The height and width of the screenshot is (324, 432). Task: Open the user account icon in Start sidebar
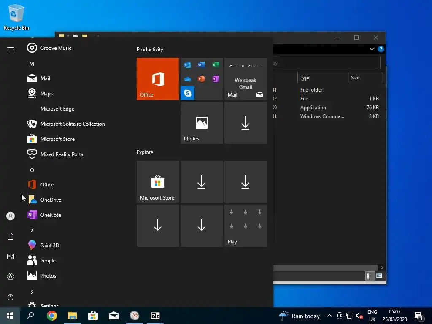pyautogui.click(x=11, y=216)
